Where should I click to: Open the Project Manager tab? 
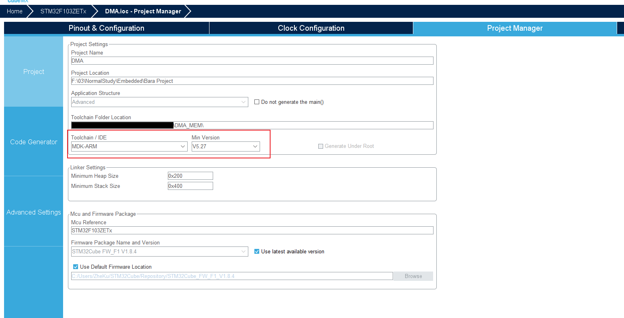tap(515, 28)
